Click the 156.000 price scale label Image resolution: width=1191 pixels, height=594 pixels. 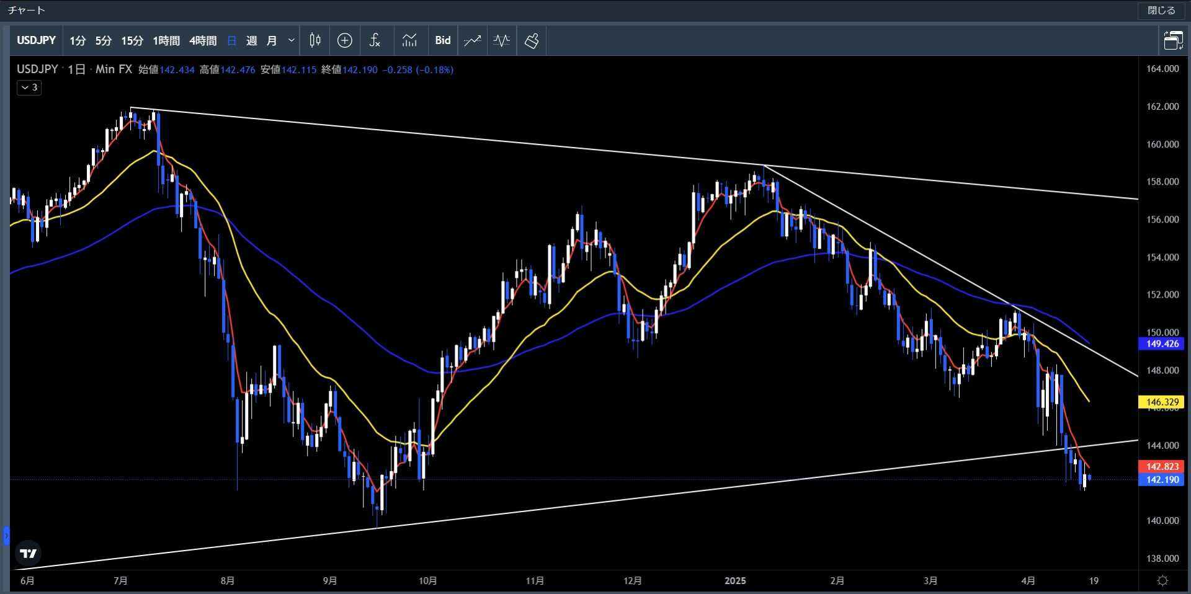[1162, 219]
